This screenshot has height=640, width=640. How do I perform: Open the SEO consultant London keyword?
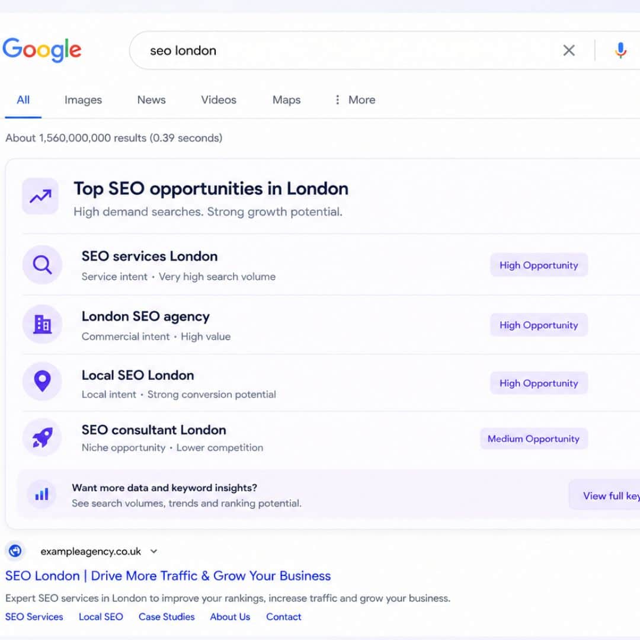(x=154, y=430)
